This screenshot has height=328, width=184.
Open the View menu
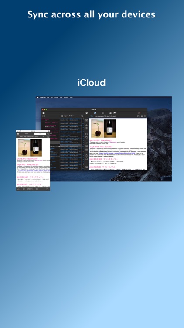click(61, 97)
